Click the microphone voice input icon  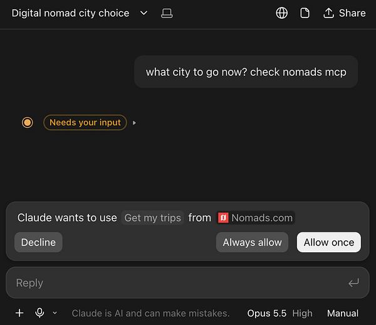[x=39, y=312]
